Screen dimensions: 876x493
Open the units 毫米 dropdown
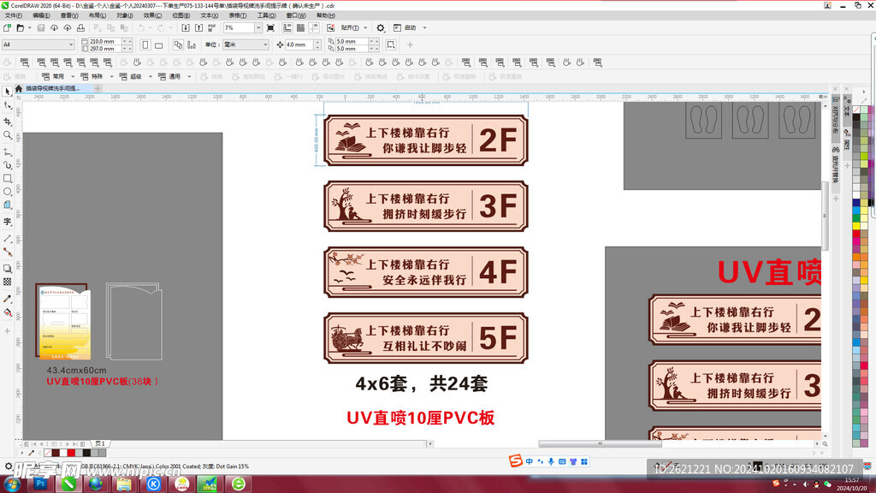click(x=265, y=45)
